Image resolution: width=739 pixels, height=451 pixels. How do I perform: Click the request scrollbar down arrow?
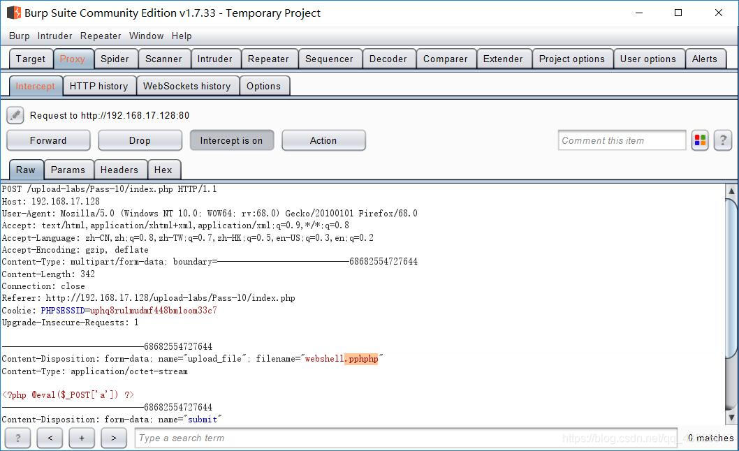pos(731,417)
